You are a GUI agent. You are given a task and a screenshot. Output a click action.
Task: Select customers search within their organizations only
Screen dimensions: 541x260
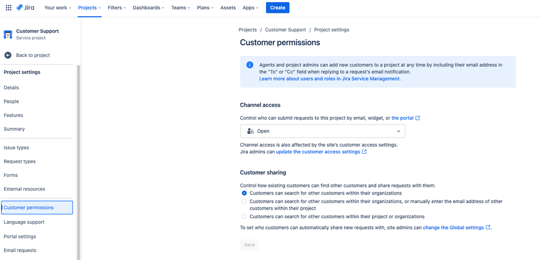pyautogui.click(x=244, y=193)
